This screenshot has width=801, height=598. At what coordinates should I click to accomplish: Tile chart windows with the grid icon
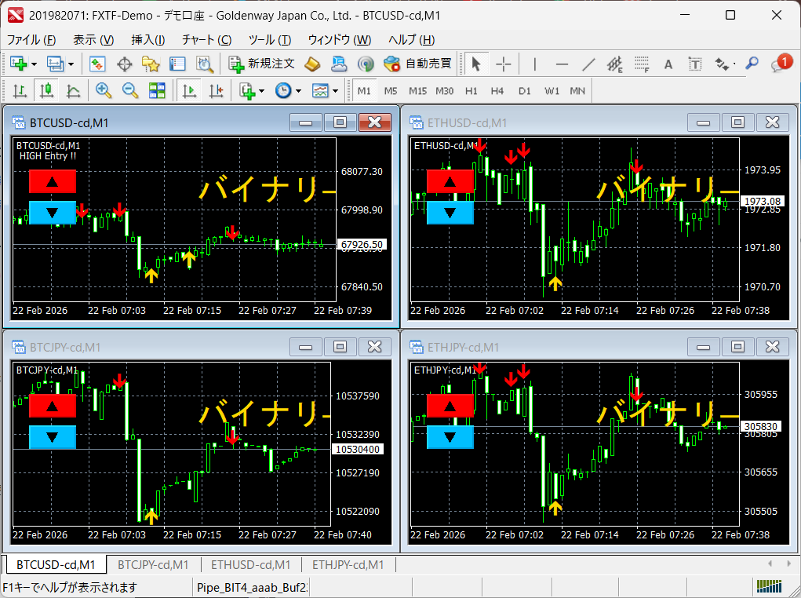pos(157,91)
